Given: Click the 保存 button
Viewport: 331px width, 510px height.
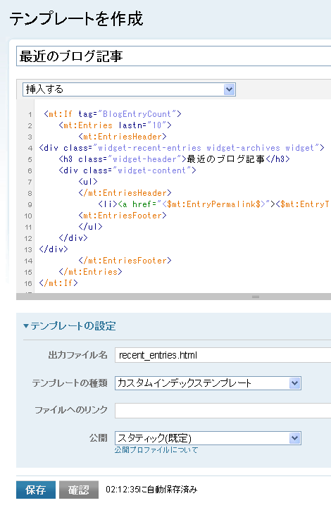Looking at the screenshot, I should 36,490.
